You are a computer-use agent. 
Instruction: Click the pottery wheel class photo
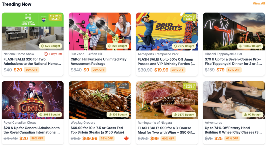tap(234, 100)
